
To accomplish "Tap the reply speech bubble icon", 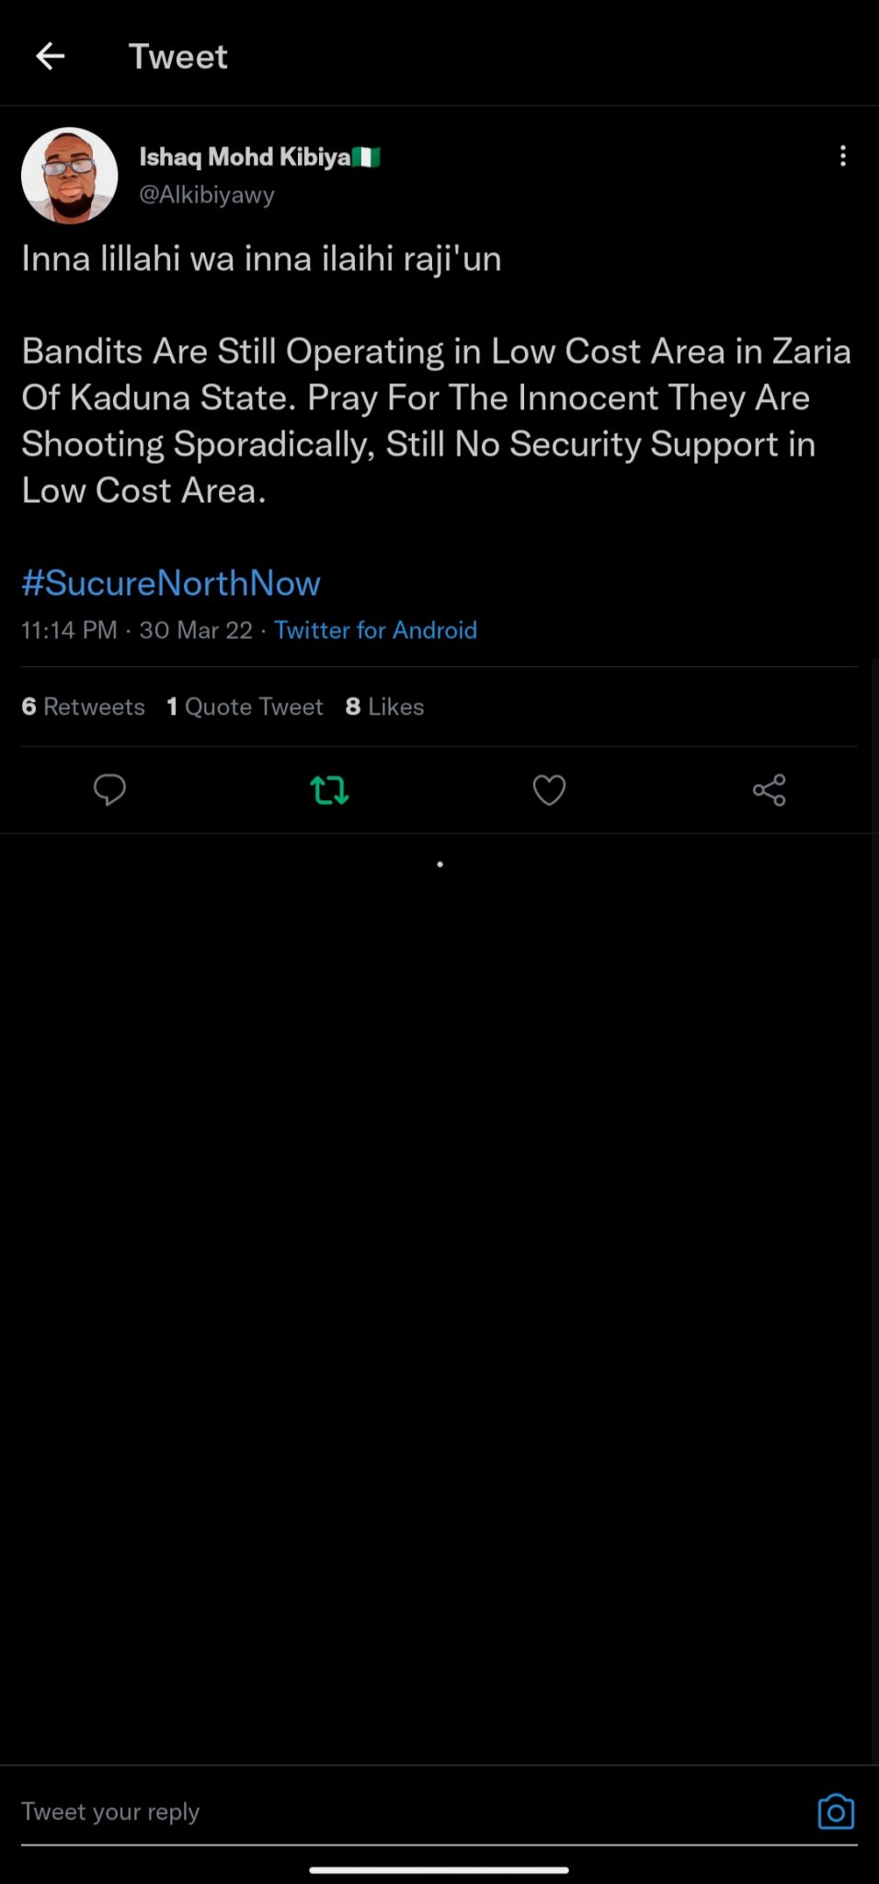I will tap(109, 790).
